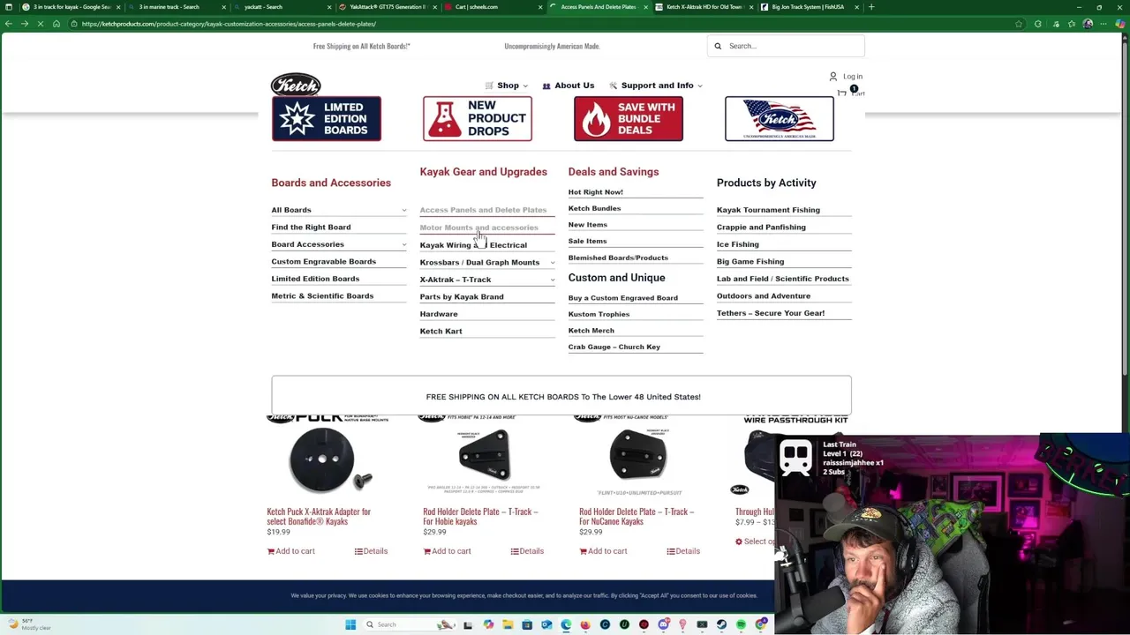Screen dimensions: 1130x635
Task: Open Discord from the taskbar
Action: coord(663,624)
